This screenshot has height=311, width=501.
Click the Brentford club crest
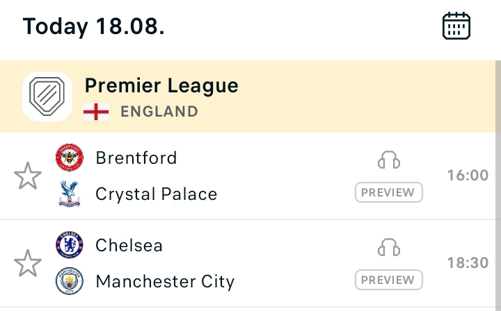[x=69, y=158]
